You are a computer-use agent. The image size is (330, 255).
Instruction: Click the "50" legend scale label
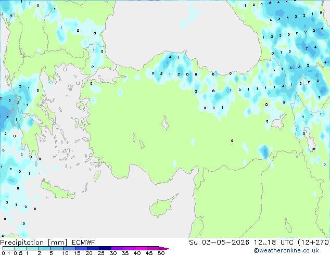(161, 253)
